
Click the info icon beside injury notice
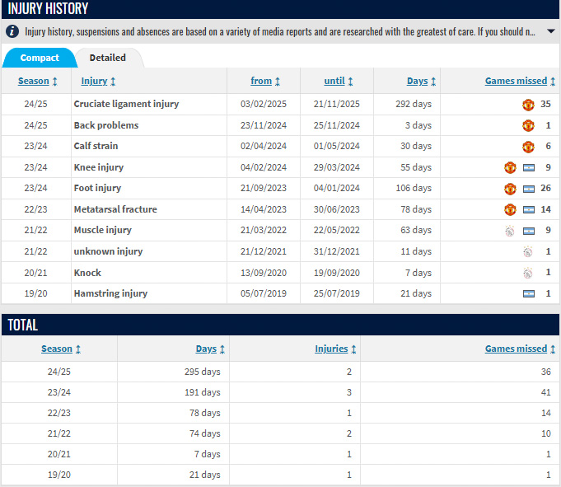click(12, 32)
